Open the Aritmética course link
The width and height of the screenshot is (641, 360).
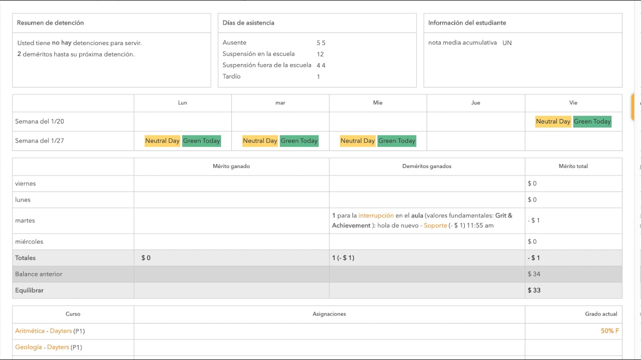30,331
